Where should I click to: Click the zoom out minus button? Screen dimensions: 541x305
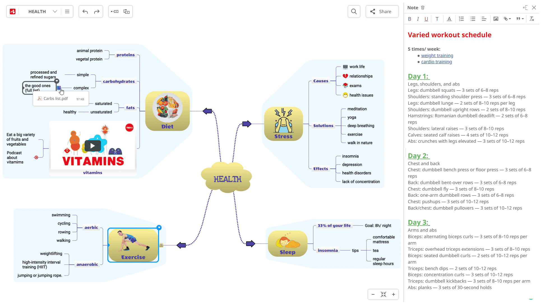pyautogui.click(x=373, y=294)
